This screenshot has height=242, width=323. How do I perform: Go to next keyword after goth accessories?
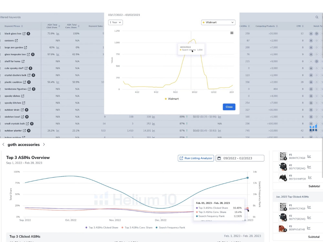tap(44, 145)
